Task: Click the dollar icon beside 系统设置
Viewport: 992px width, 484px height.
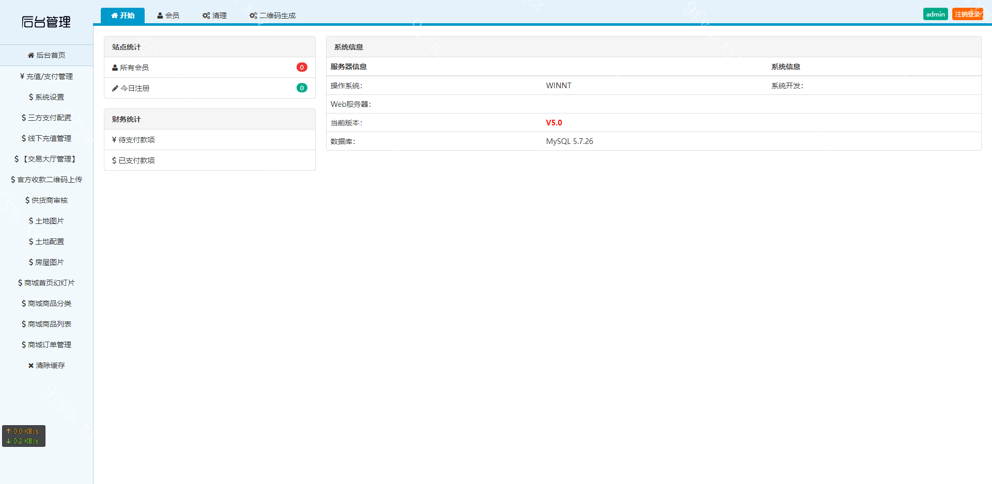Action: 31,97
